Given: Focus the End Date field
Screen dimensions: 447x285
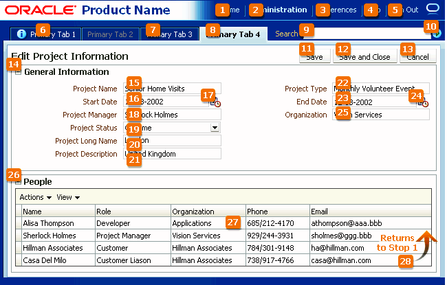Looking at the screenshot, I should [375, 102].
